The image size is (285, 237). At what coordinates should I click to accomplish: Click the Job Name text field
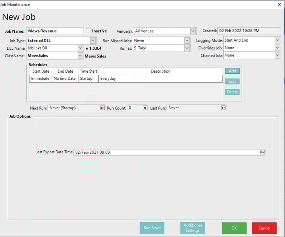click(x=55, y=31)
